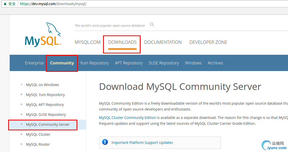Select the Archives submenu item
This screenshot has height=152, width=288.
(x=215, y=63)
